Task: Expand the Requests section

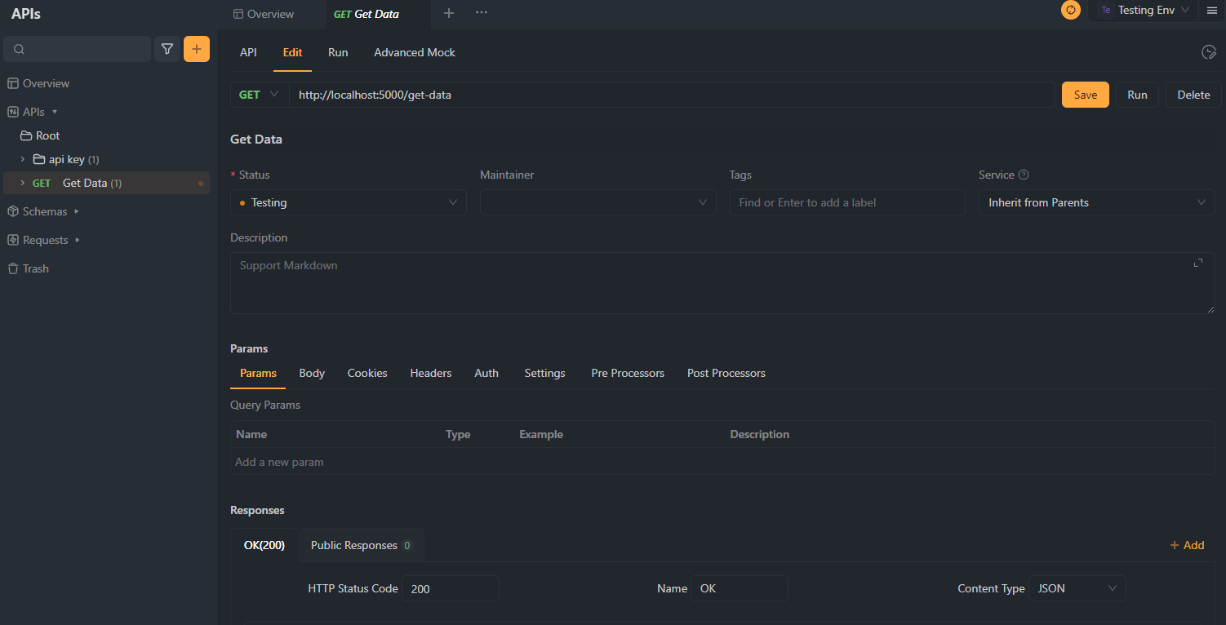Action: pyautogui.click(x=78, y=240)
